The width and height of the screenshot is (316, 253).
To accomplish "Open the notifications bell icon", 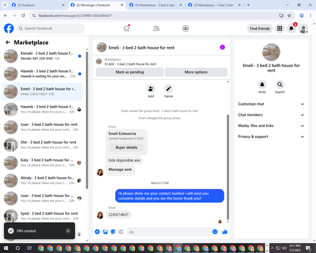I will [x=291, y=28].
